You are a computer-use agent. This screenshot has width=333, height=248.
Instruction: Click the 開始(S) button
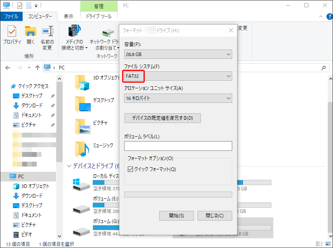177,216
